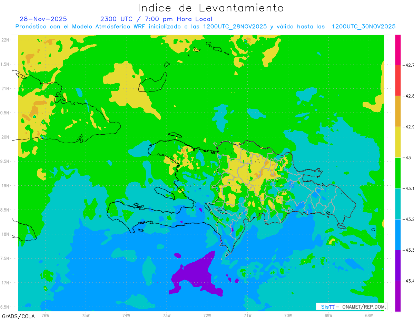Click the 21N latitude axis label
Image resolution: width=414 pixels, height=320 pixels.
[x=5, y=88]
